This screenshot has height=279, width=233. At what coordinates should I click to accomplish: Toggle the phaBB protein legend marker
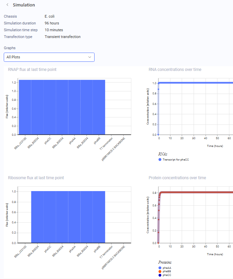160,271
